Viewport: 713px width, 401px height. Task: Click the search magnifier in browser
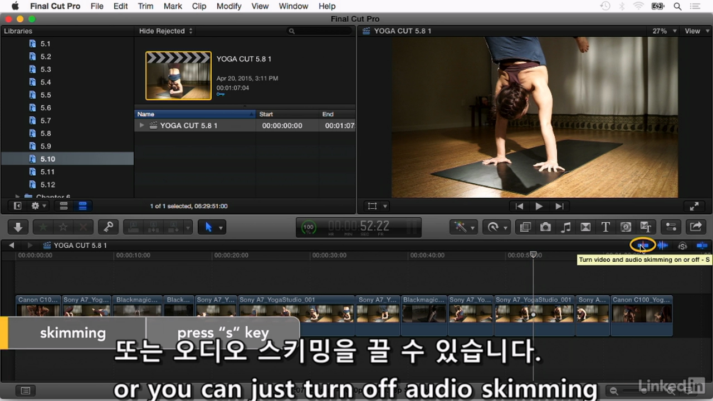291,31
